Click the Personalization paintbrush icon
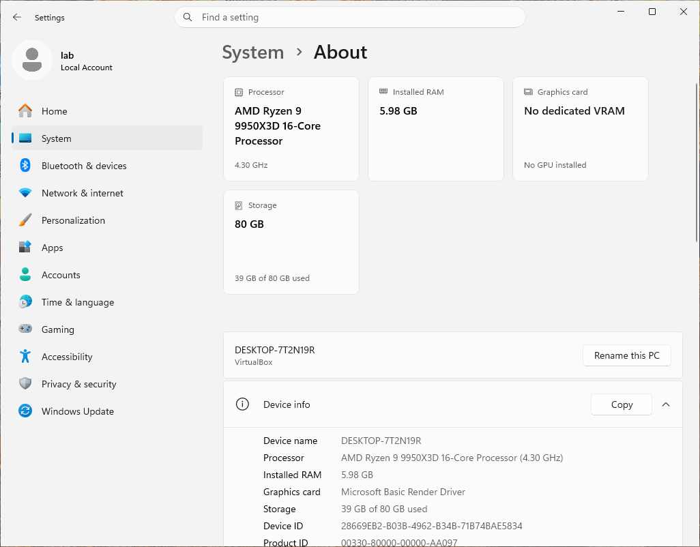This screenshot has height=547, width=700. coord(25,220)
